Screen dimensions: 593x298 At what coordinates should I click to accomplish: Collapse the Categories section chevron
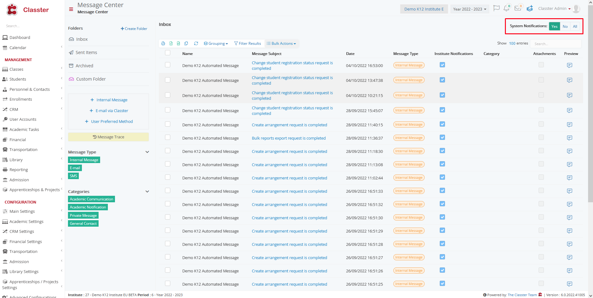[x=147, y=191]
